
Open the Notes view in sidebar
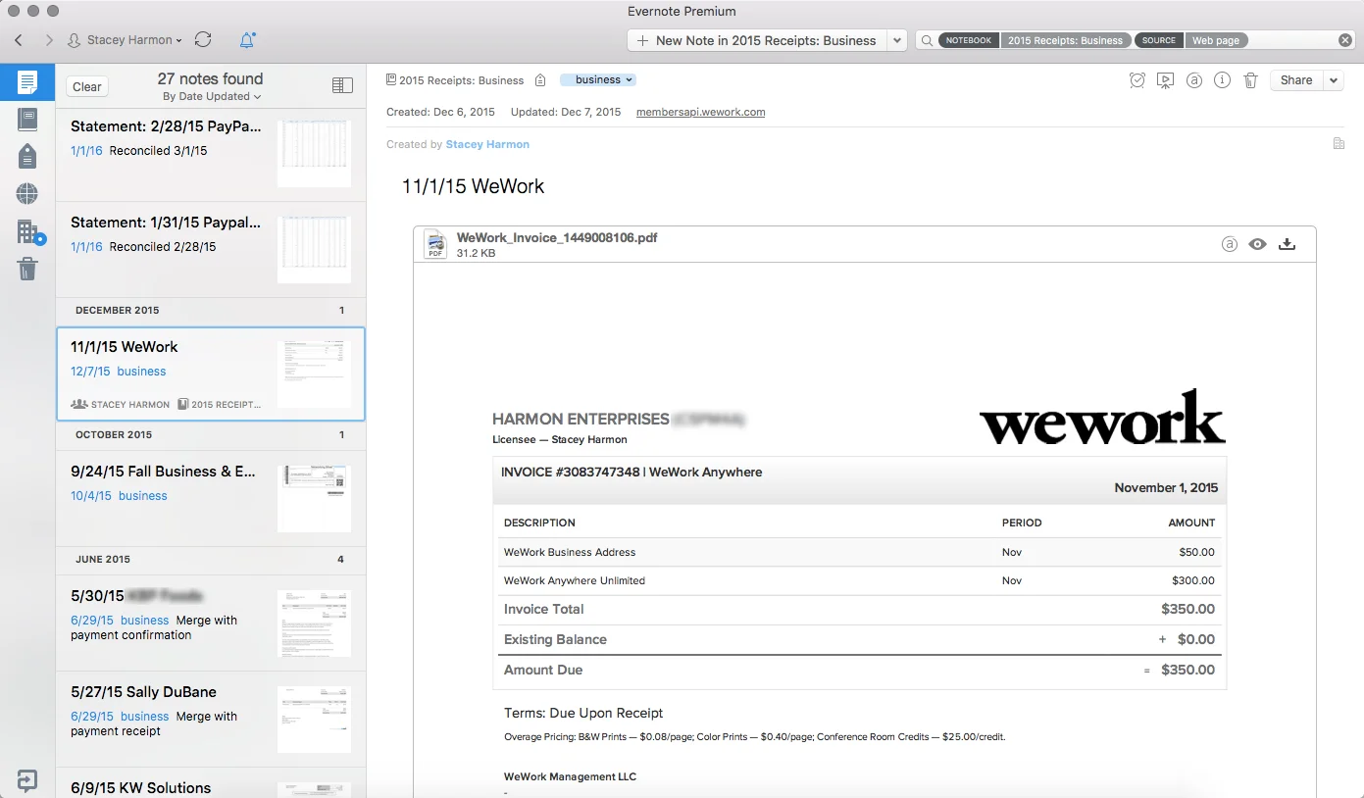point(27,82)
